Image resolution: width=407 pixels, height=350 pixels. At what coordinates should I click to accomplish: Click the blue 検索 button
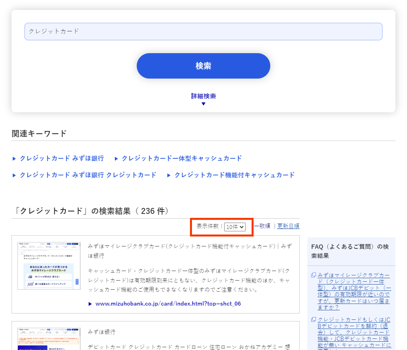point(203,66)
